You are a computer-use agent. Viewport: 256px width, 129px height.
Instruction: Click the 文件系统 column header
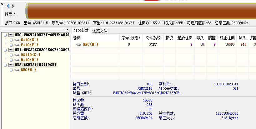coord(153,38)
